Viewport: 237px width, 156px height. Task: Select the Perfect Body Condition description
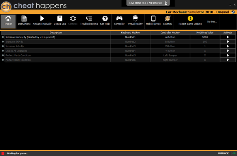(58, 60)
